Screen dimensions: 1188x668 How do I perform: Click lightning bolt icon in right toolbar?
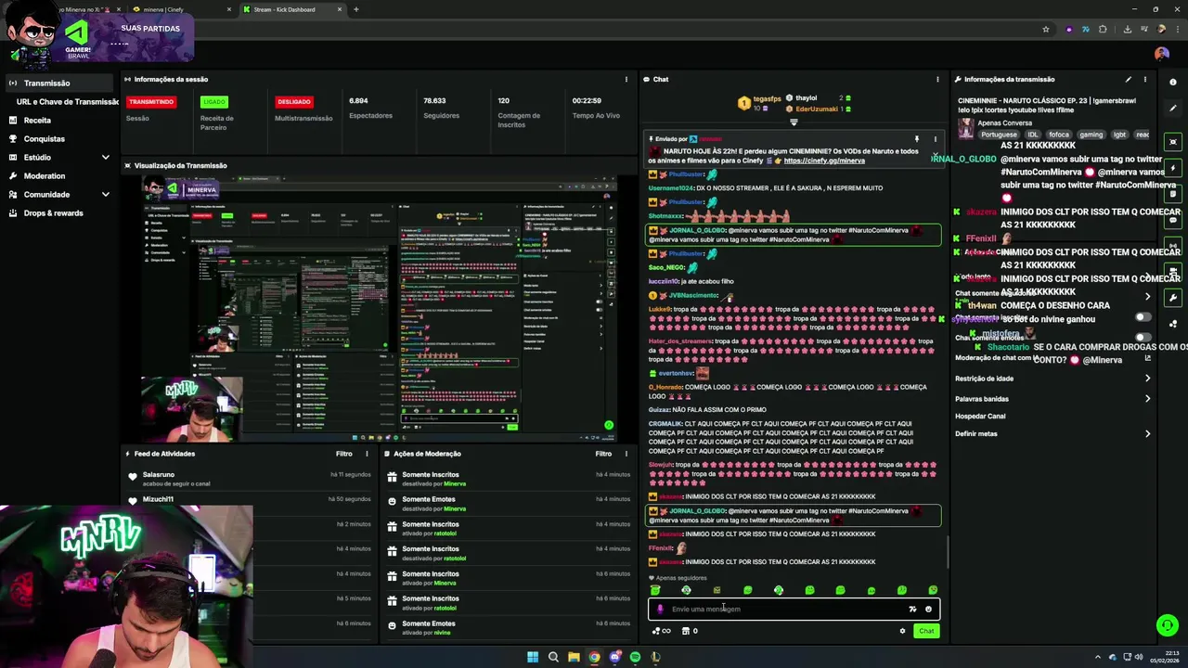(1173, 168)
